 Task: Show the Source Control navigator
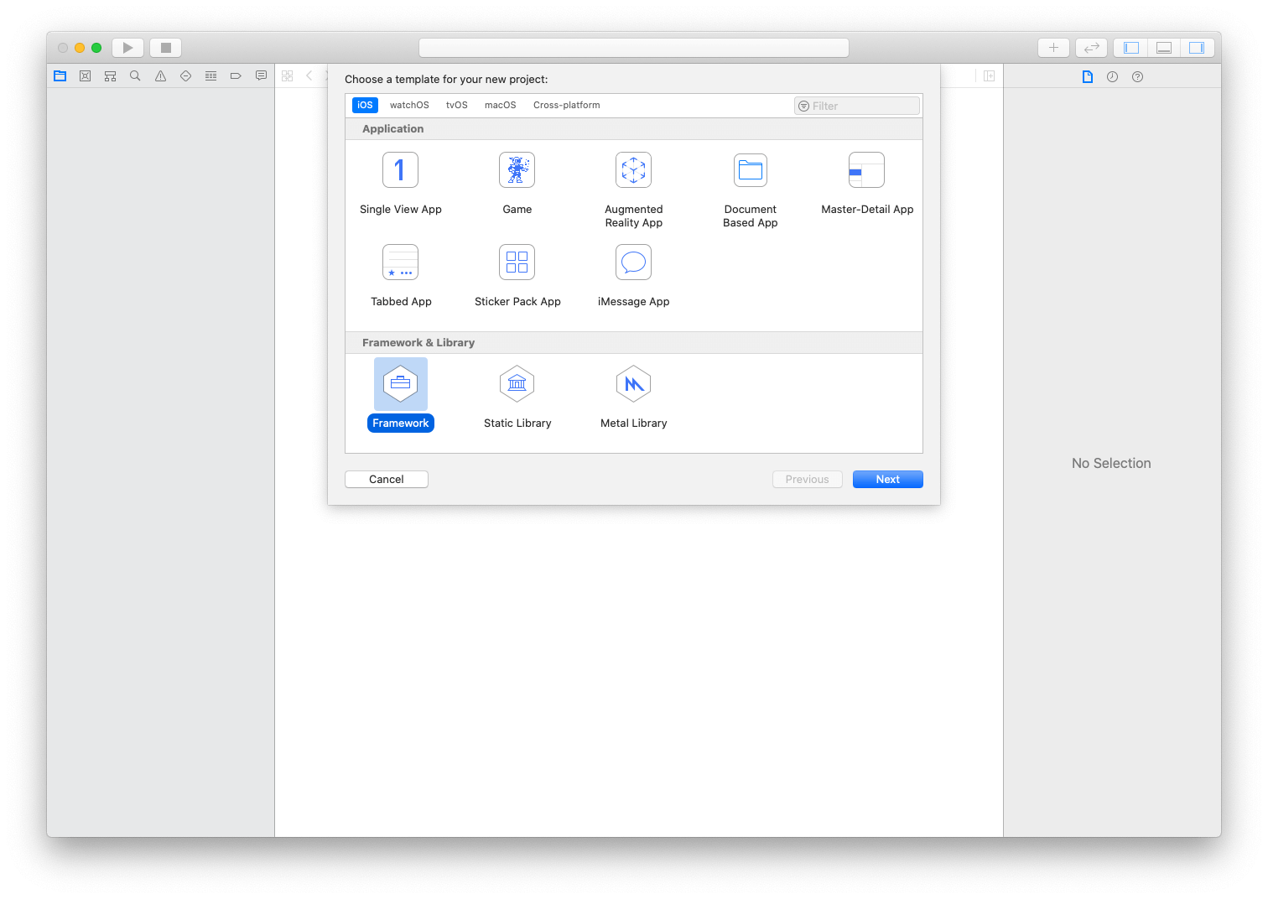85,76
